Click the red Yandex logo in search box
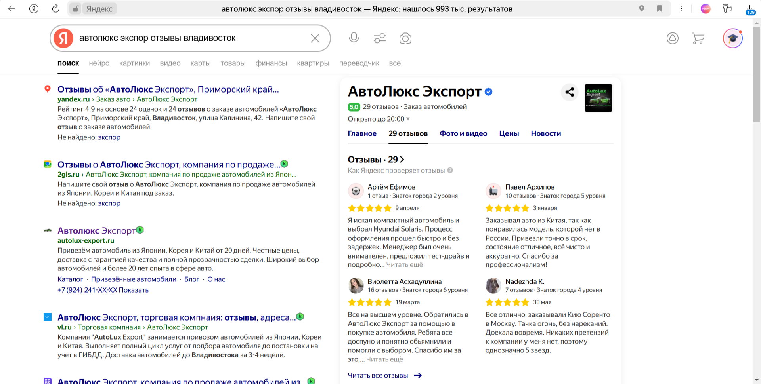This screenshot has width=761, height=384. click(63, 38)
